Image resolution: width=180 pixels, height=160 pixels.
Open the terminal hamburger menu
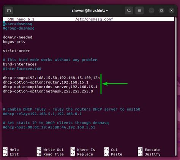coord(139,11)
